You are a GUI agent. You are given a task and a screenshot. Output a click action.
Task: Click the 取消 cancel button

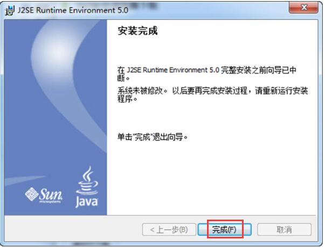coord(284,229)
